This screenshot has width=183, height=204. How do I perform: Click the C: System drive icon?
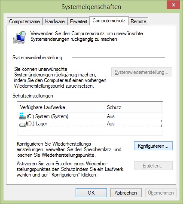pos(23,116)
